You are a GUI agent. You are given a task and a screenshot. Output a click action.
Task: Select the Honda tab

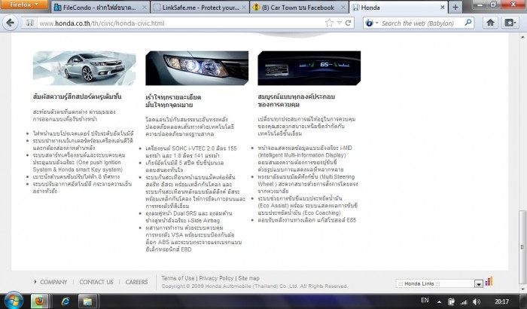pos(397,8)
